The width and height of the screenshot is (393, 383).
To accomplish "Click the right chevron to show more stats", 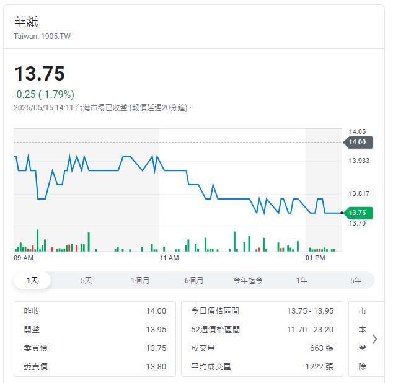I will tap(374, 339).
